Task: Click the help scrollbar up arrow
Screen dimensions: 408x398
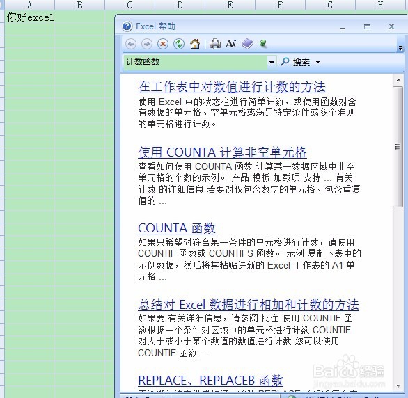Action: [398, 80]
